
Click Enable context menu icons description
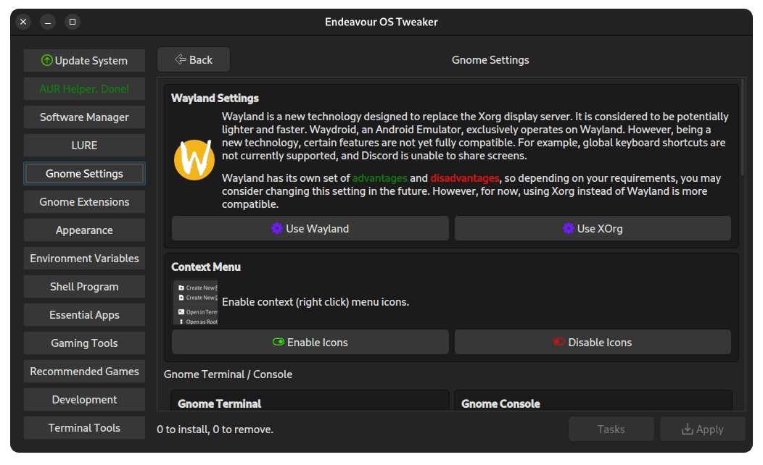[x=315, y=302]
